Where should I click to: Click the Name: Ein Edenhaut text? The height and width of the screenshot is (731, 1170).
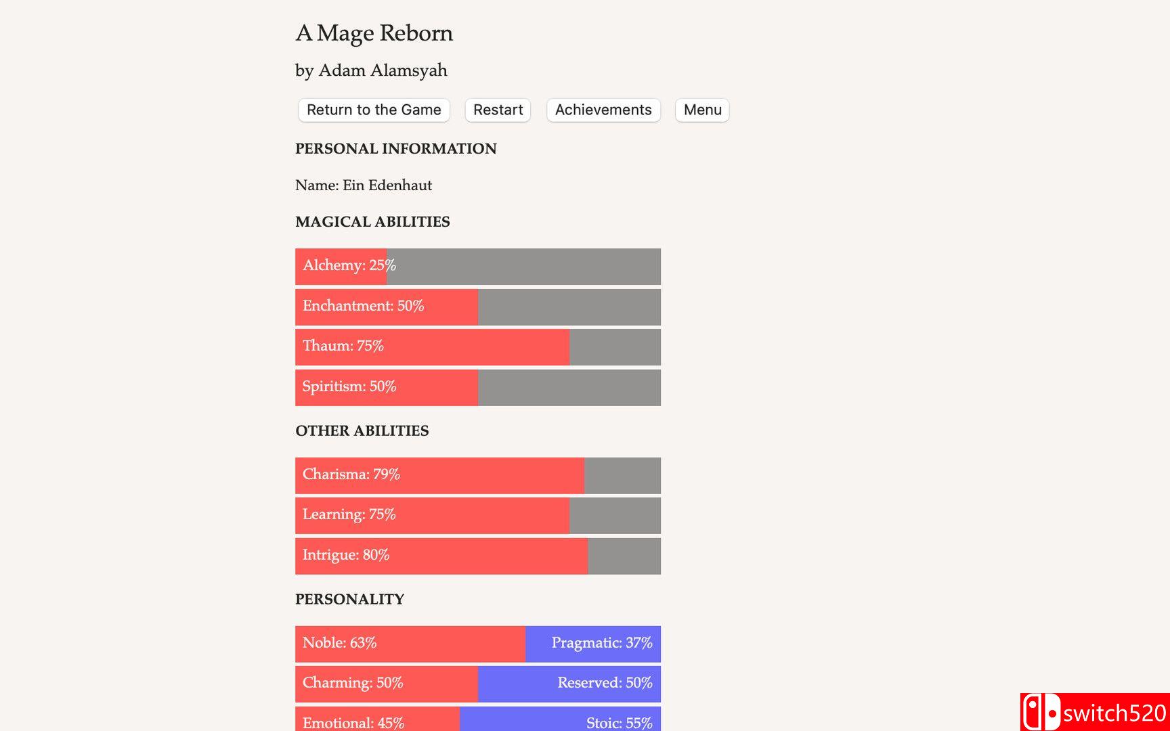(364, 185)
